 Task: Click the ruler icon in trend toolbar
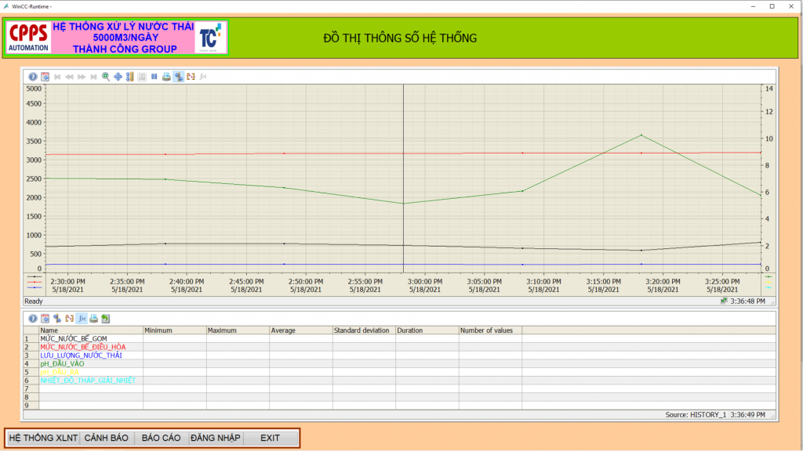[x=130, y=77]
